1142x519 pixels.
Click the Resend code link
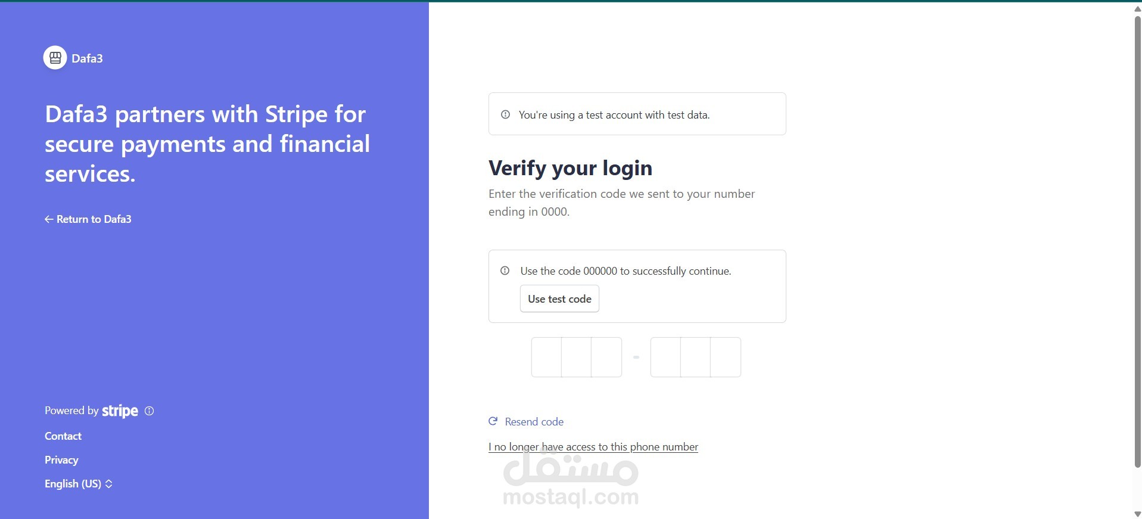tap(534, 422)
